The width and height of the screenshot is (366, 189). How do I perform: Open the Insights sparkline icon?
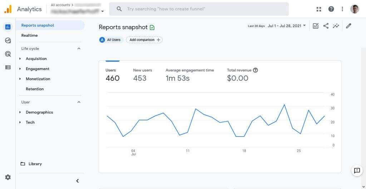tap(336, 26)
